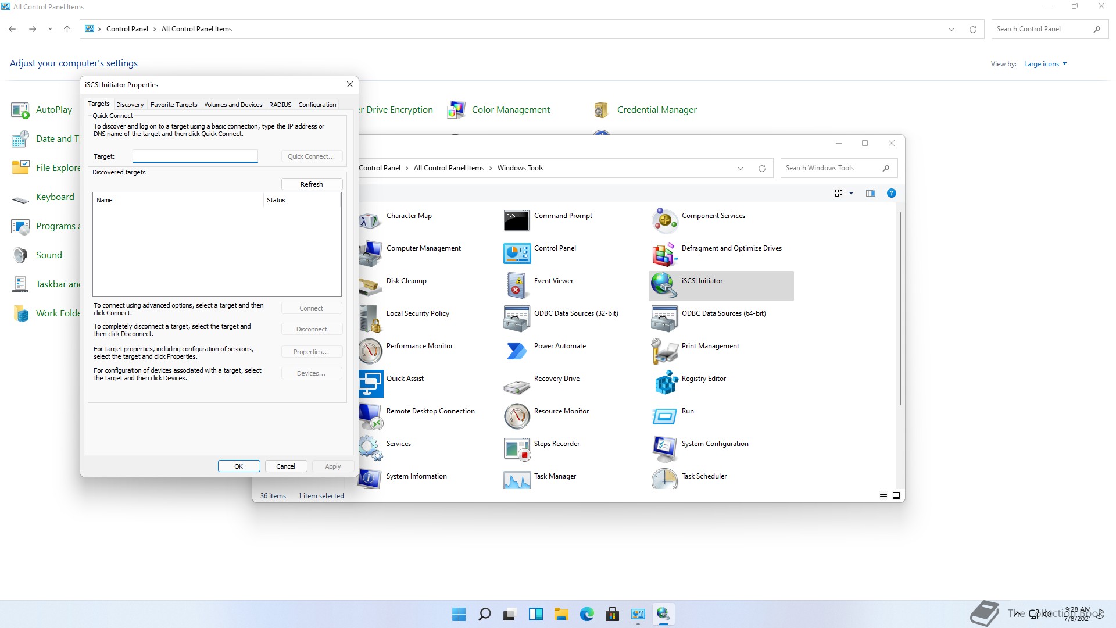Screen dimensions: 1116x628
Task: Launch Power Automate icon
Action: pos(517,351)
